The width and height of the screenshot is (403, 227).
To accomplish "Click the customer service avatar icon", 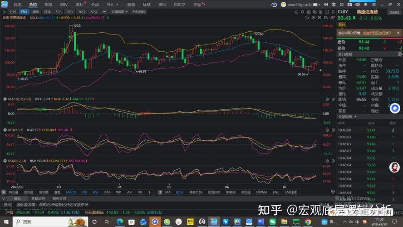I will (x=394, y=167).
